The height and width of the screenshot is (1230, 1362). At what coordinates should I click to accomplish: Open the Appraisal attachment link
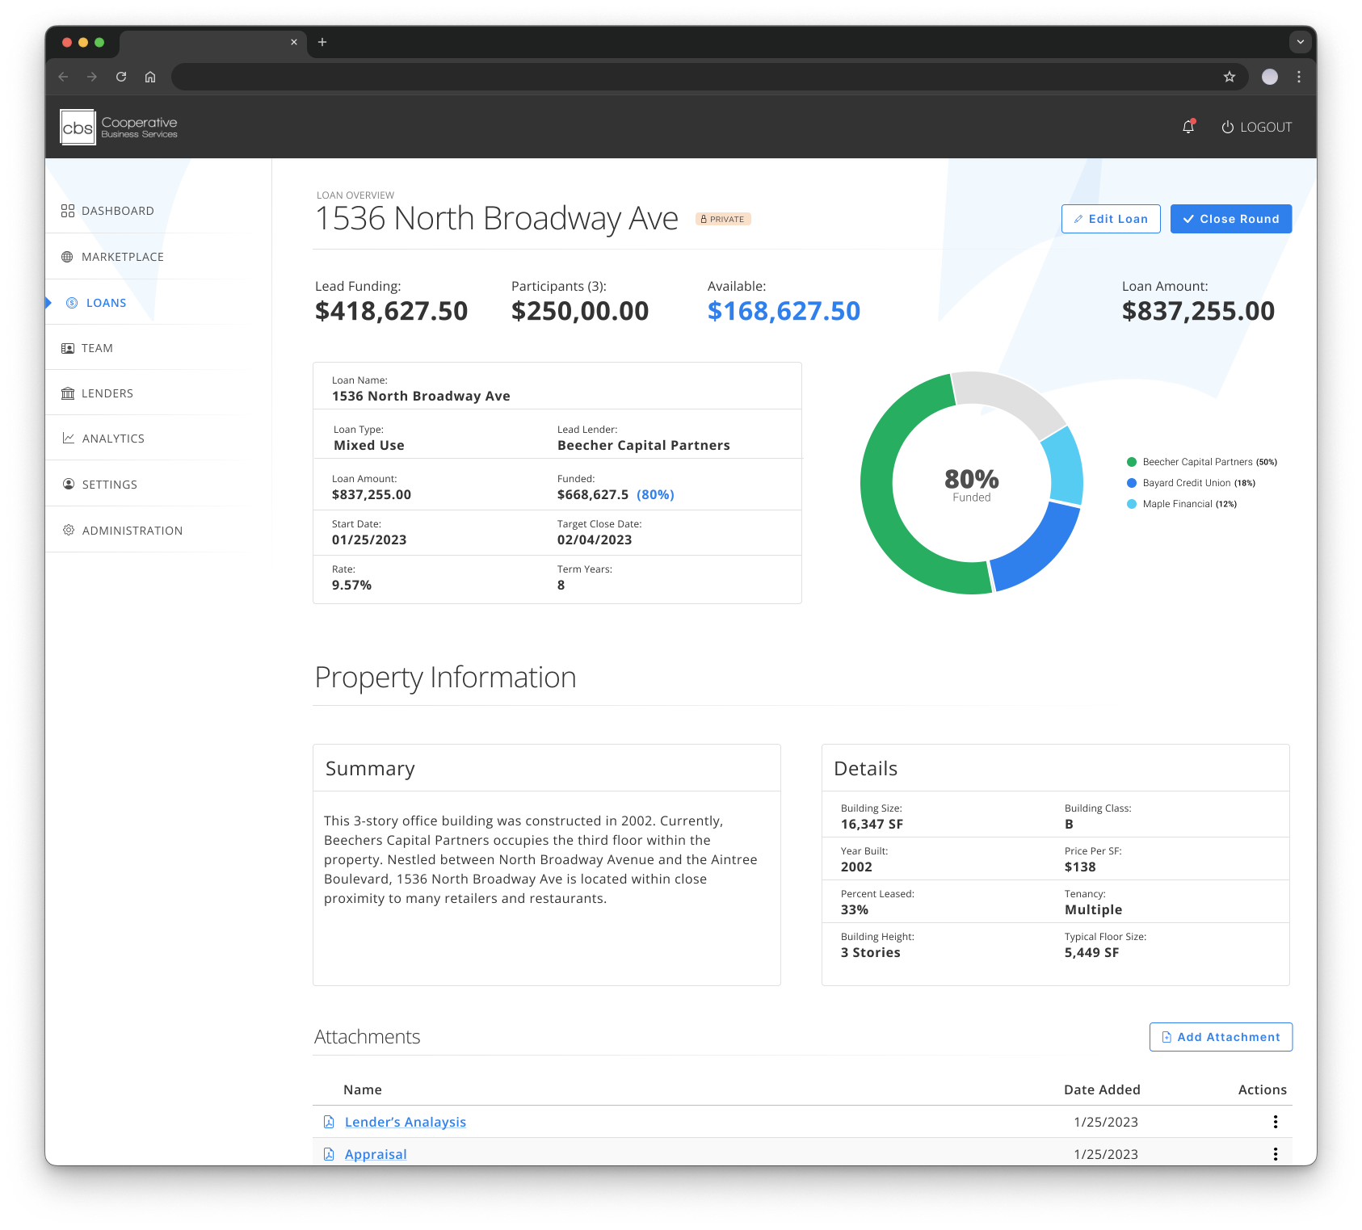pyautogui.click(x=376, y=1154)
